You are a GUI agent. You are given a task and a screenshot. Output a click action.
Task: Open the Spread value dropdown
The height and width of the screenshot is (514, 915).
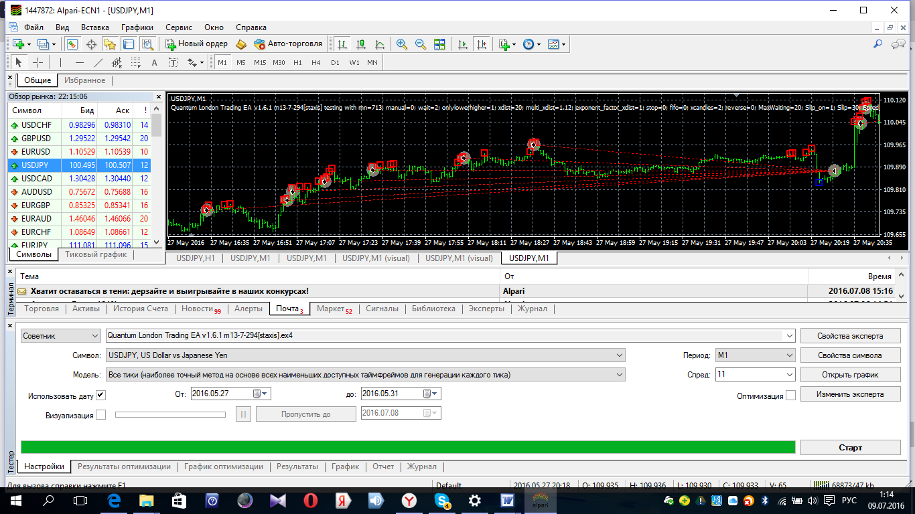[756, 375]
